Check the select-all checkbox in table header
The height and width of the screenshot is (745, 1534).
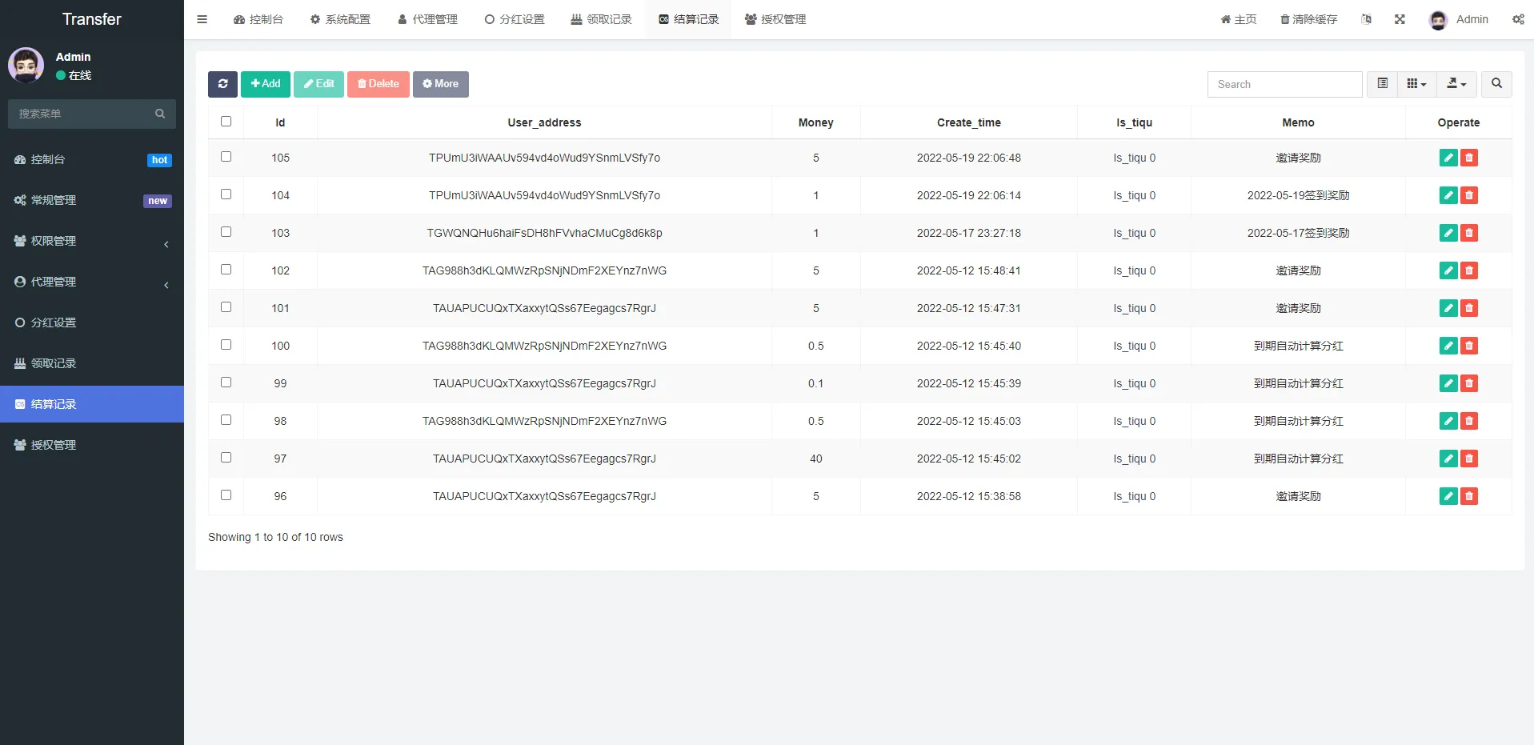(226, 122)
